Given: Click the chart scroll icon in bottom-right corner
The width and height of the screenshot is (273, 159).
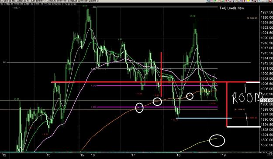Looking at the screenshot, I should click(x=270, y=154).
